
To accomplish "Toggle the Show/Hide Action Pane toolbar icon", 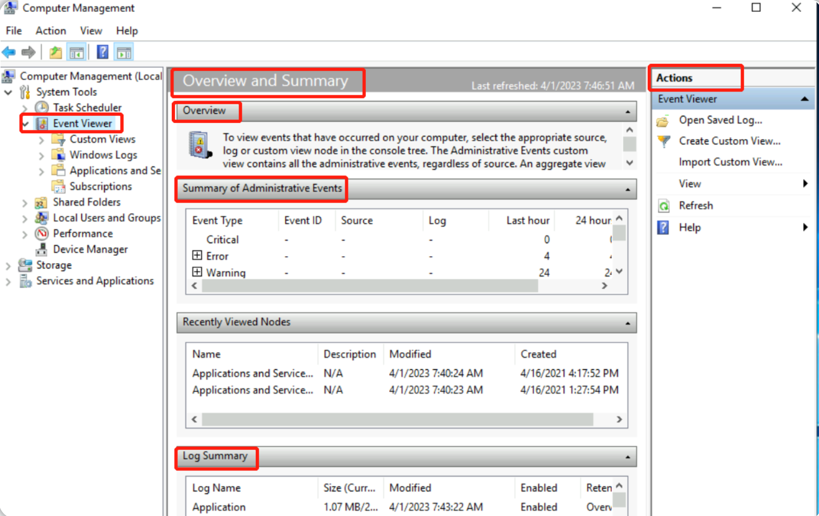I will point(124,53).
